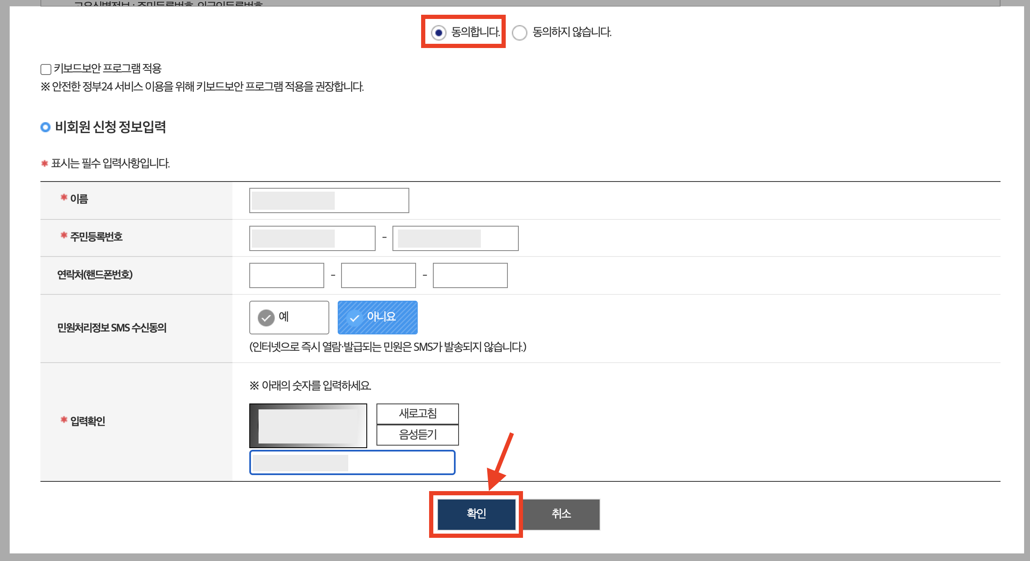
Task: Click the 비회원 신청 정보입력 heading bullet icon
Action: [45, 127]
